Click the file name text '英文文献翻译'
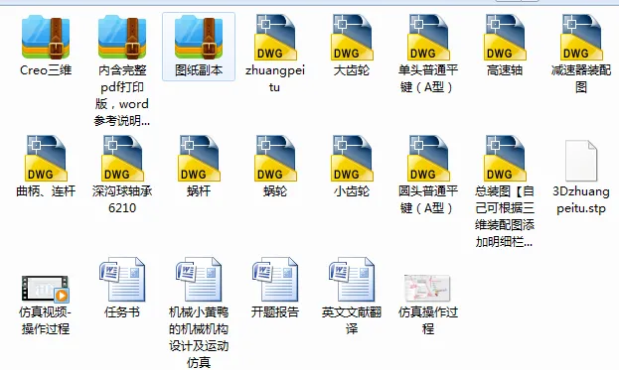This screenshot has height=370, width=619. (x=352, y=320)
